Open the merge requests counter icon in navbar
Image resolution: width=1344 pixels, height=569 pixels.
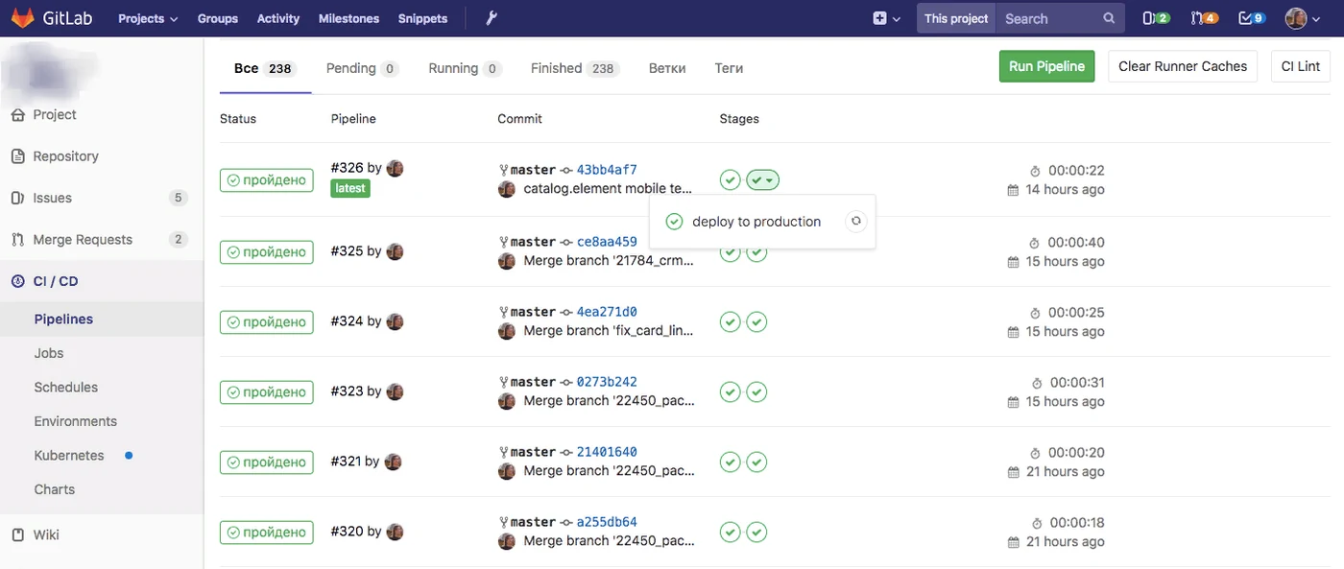(1204, 18)
